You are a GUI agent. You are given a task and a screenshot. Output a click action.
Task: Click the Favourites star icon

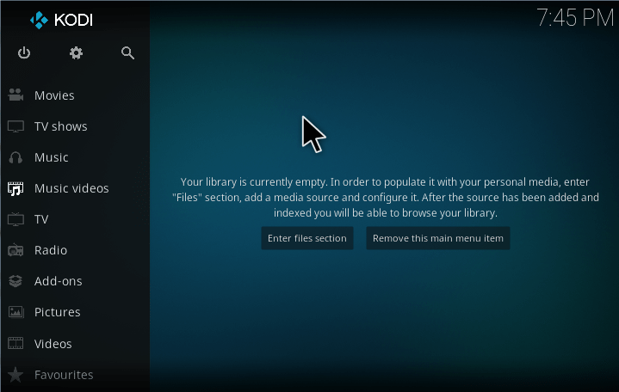click(x=15, y=375)
